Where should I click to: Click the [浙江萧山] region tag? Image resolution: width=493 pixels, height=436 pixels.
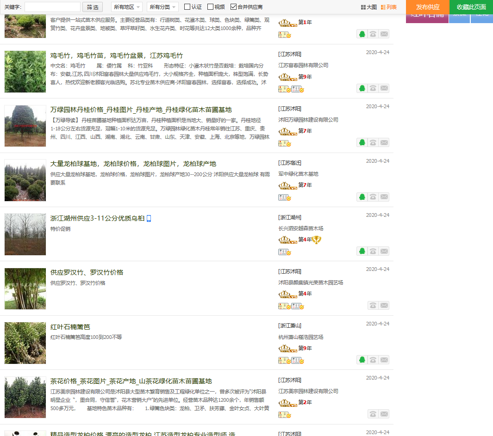click(x=290, y=326)
